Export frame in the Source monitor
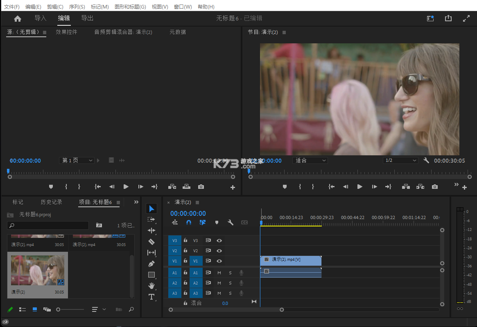This screenshot has height=327, width=477. (201, 187)
